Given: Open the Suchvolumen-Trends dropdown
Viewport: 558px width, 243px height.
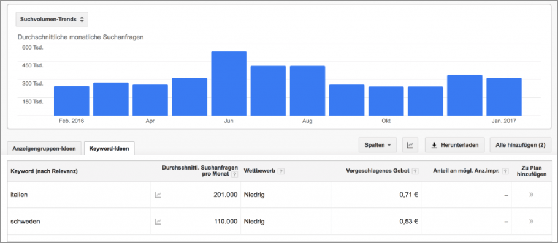Looking at the screenshot, I should coord(52,20).
